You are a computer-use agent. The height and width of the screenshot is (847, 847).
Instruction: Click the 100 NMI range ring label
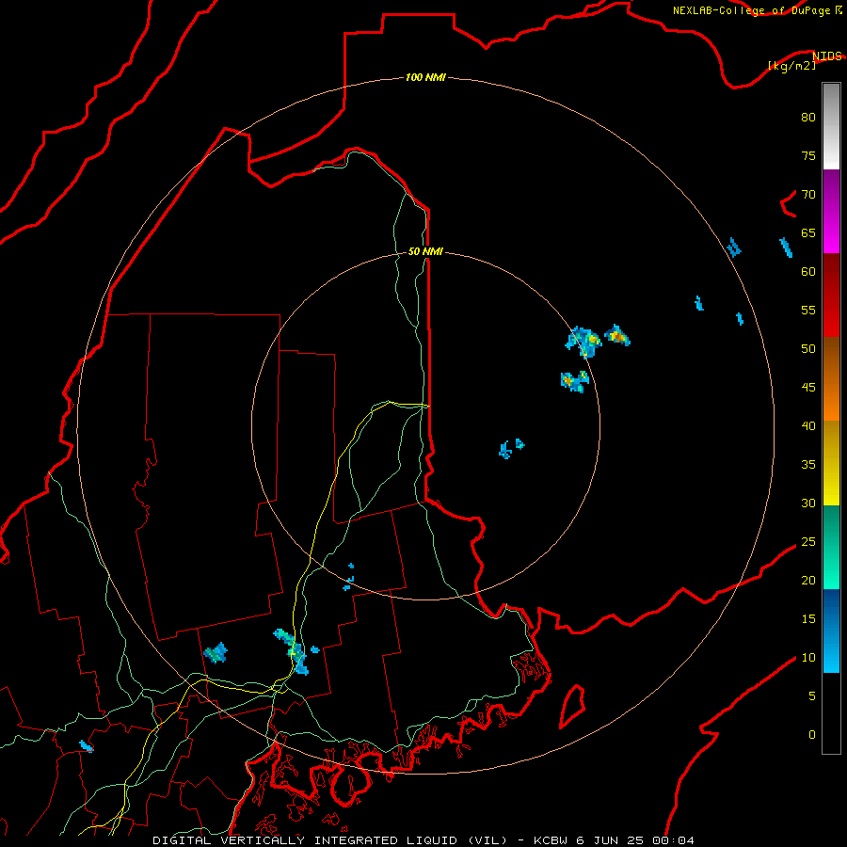coord(425,77)
